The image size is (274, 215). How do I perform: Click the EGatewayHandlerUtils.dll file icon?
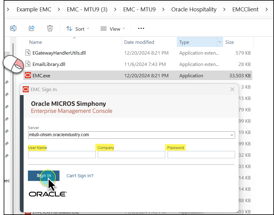pos(28,53)
